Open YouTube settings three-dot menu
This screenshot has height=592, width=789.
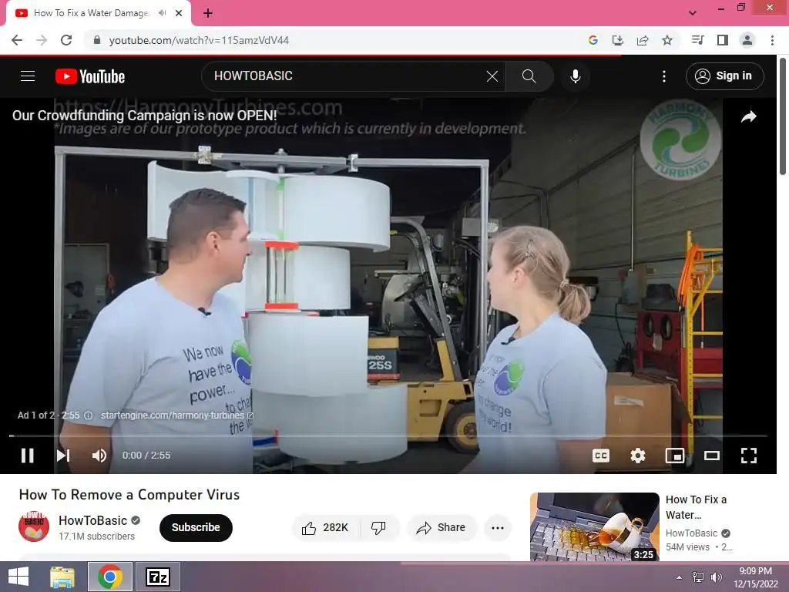tap(663, 76)
